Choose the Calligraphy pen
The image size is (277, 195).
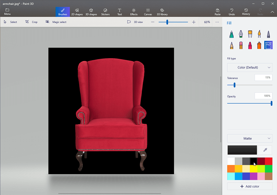241,34
